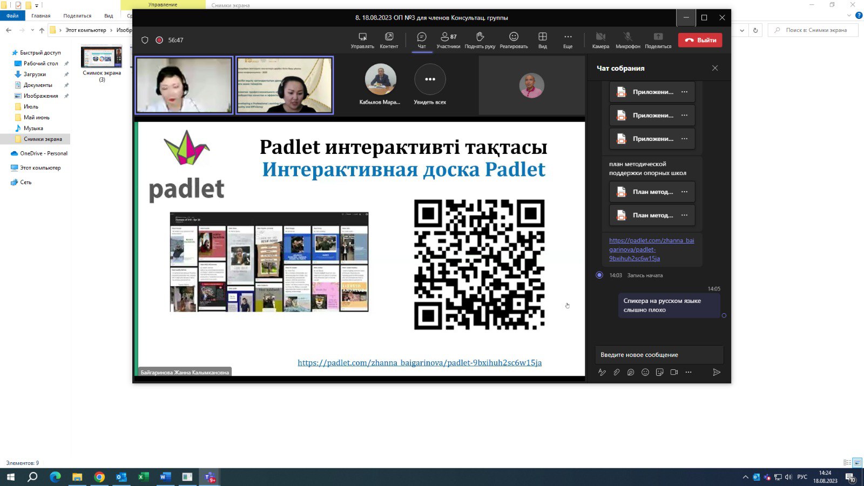Click the padlet URL below the slide
Screen dimensions: 864x486
pyautogui.click(x=420, y=362)
